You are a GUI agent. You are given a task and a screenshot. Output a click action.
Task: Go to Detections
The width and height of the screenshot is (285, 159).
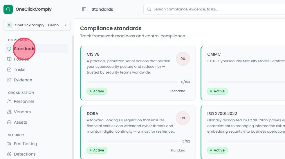tap(36, 154)
